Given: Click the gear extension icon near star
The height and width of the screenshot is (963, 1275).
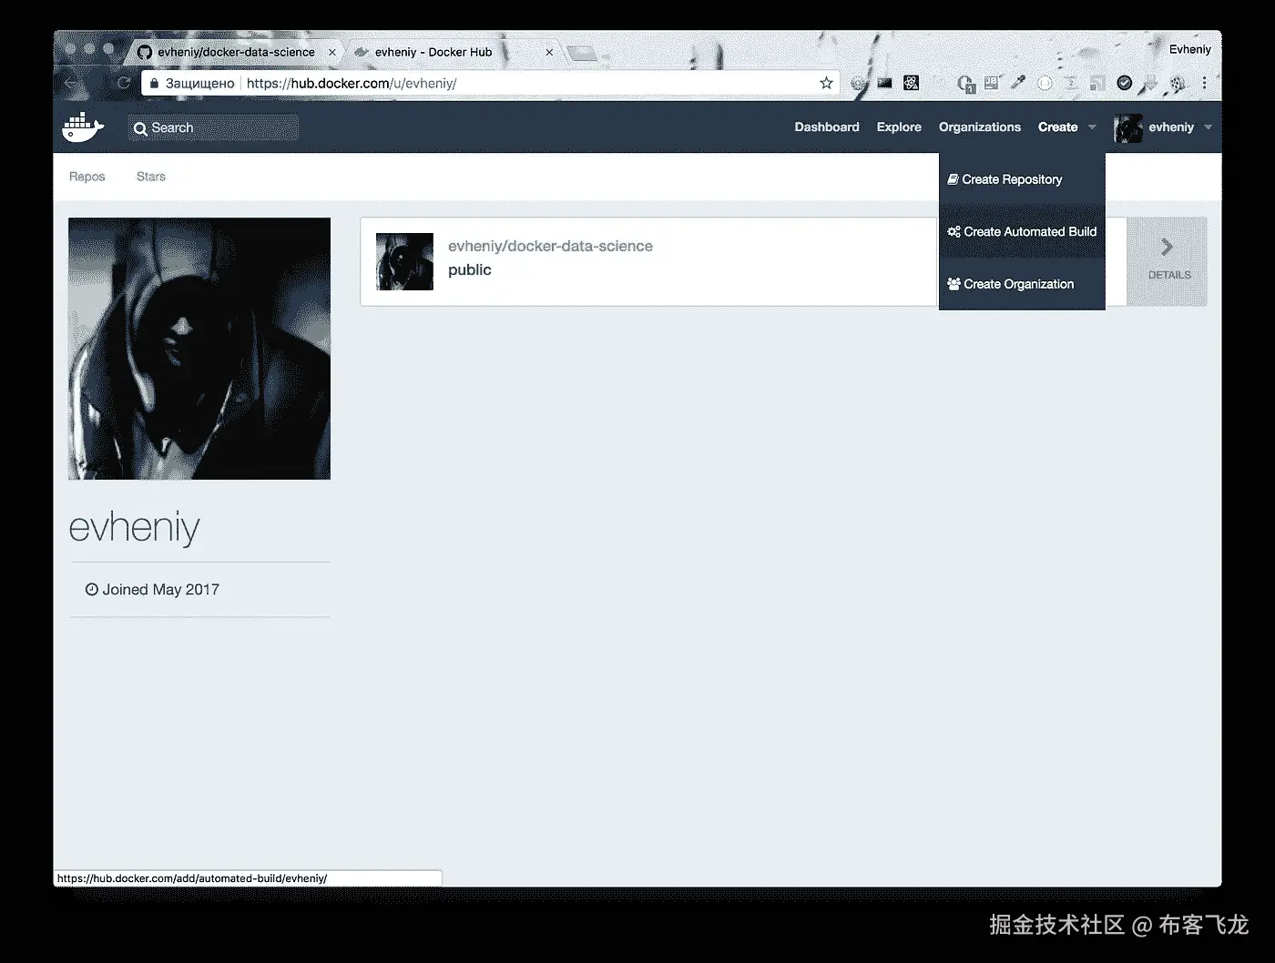Looking at the screenshot, I should (858, 83).
